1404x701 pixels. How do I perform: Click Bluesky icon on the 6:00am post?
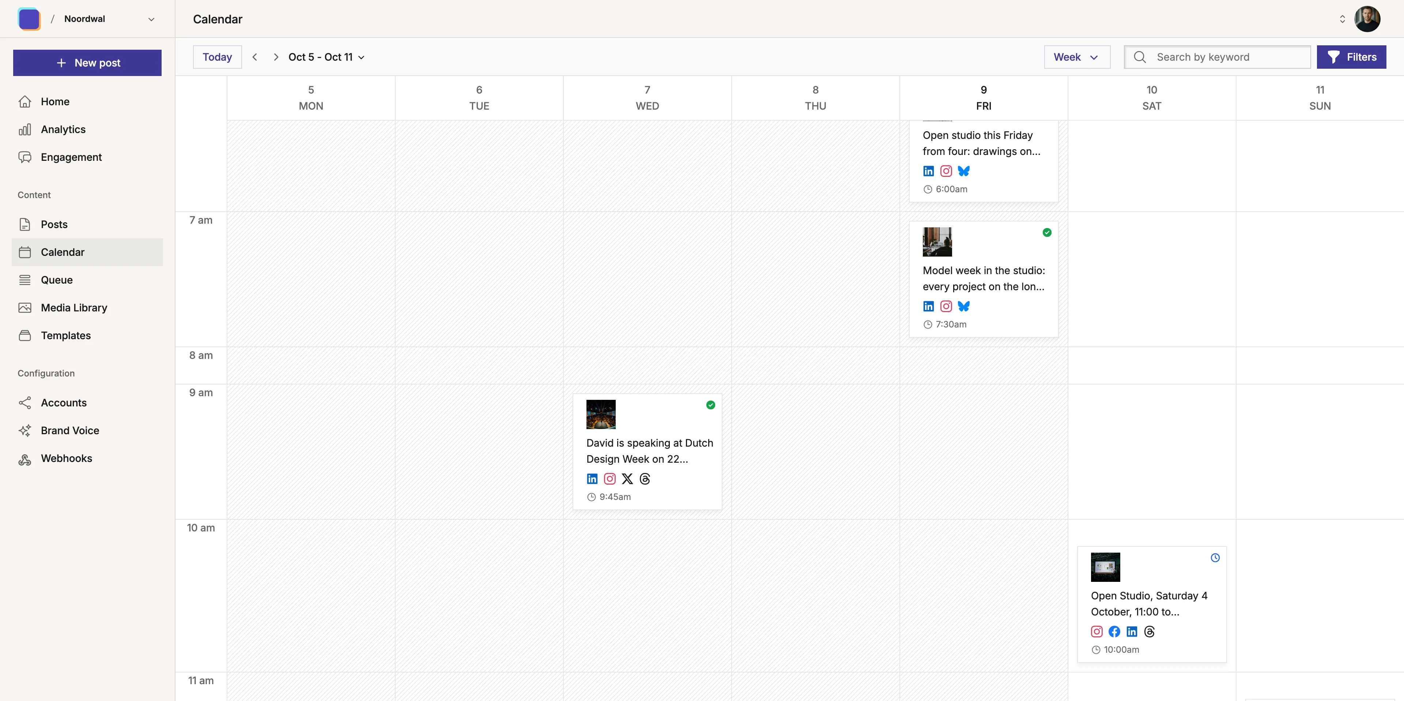coord(963,171)
